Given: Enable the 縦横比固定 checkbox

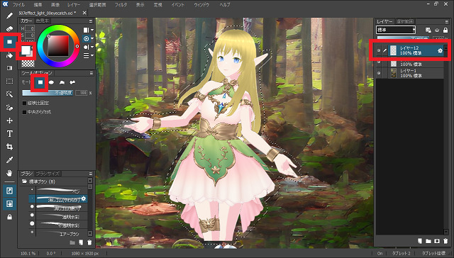Looking at the screenshot, I should pos(25,103).
